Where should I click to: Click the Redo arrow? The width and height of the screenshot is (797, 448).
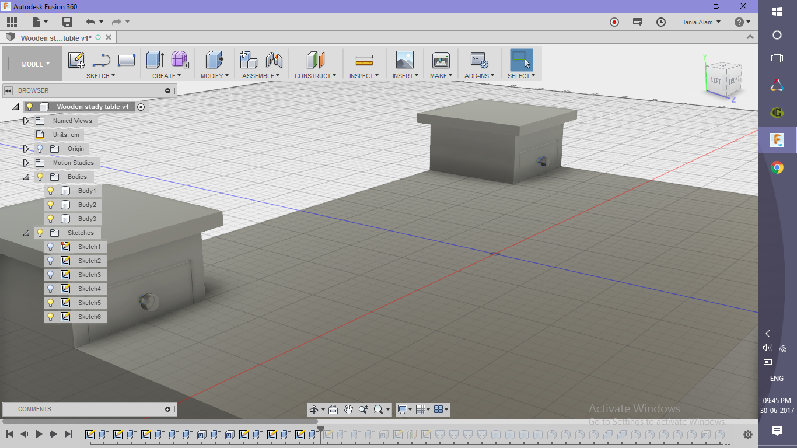click(x=116, y=22)
